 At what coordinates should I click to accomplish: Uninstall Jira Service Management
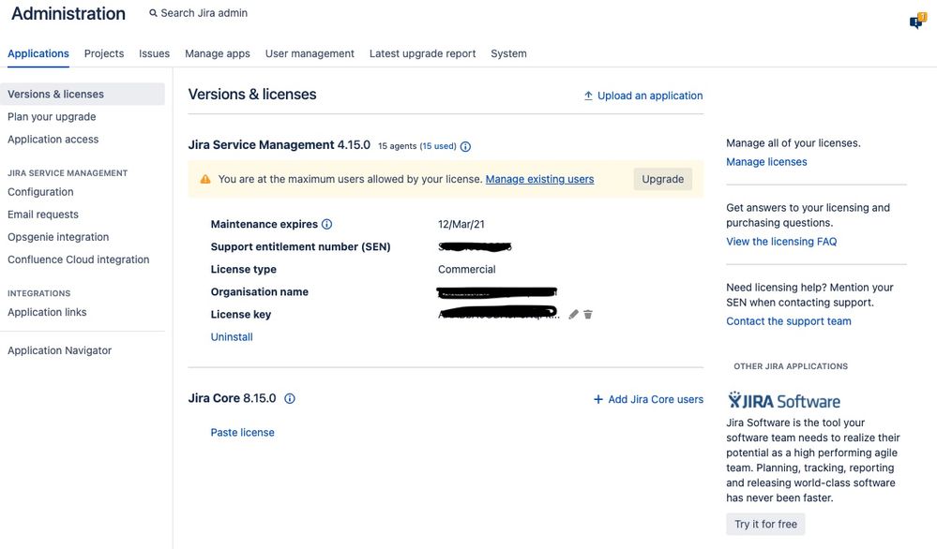tap(231, 336)
